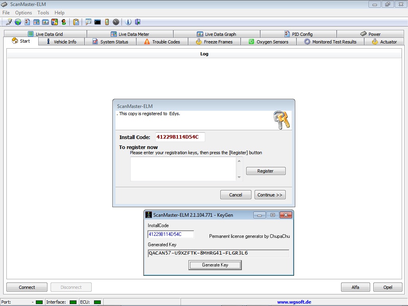Click the Interface status indicator
The width and height of the screenshot is (408, 306).
(73, 302)
